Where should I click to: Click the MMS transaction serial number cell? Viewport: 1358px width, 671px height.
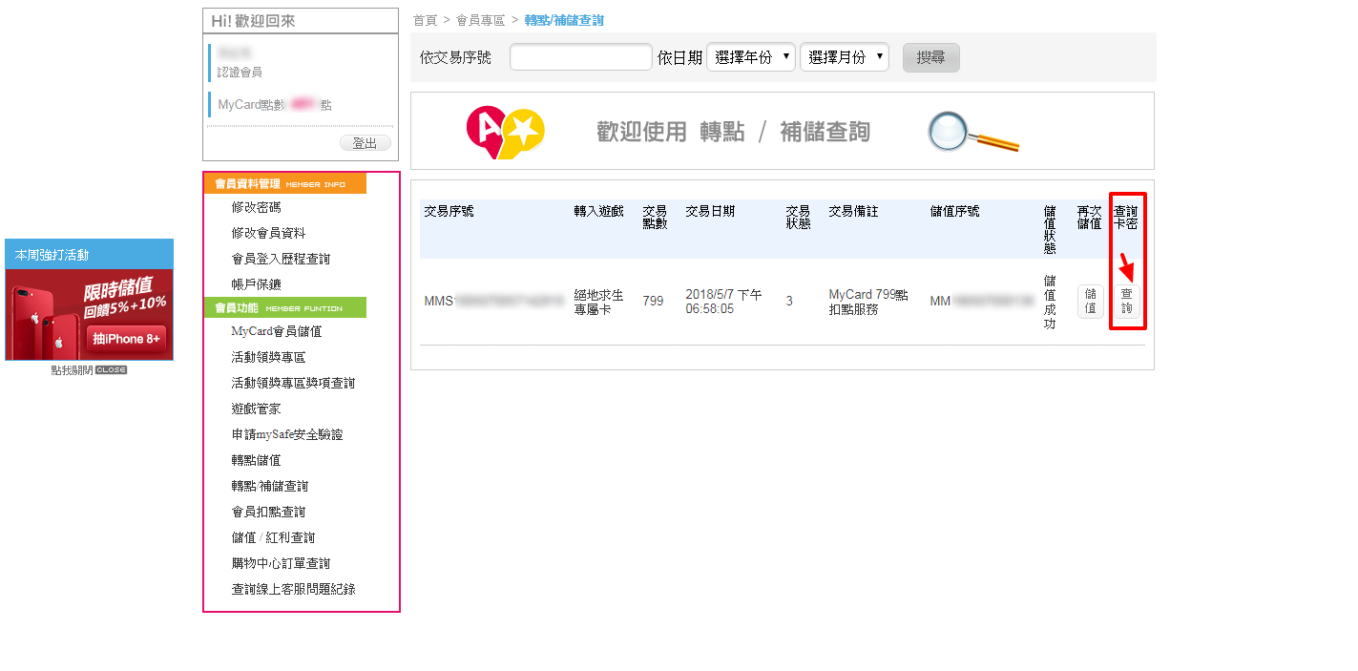(494, 302)
